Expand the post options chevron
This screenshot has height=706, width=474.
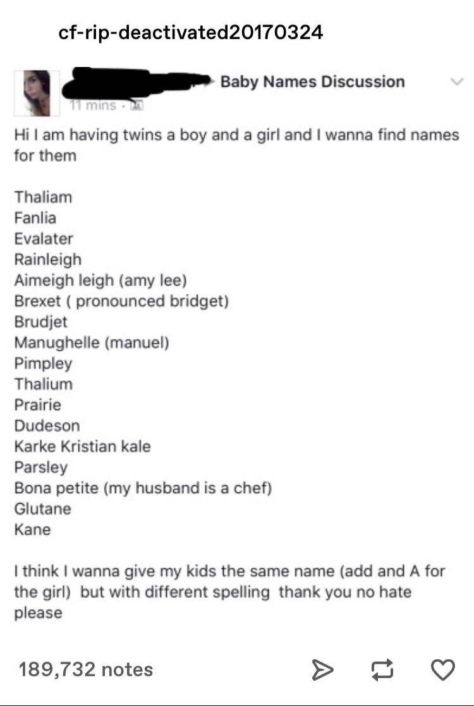coord(455,82)
